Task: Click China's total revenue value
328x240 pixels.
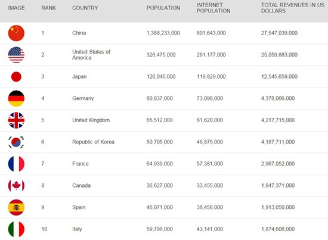Action: pyautogui.click(x=279, y=33)
